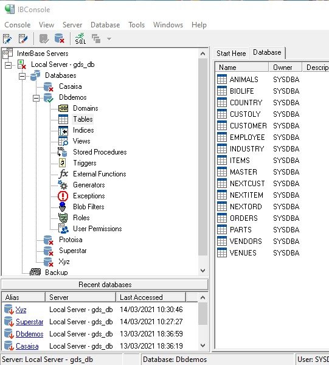The height and width of the screenshot is (365, 329).
Task: Click the Xyz database icon in tree
Action: (x=49, y=262)
